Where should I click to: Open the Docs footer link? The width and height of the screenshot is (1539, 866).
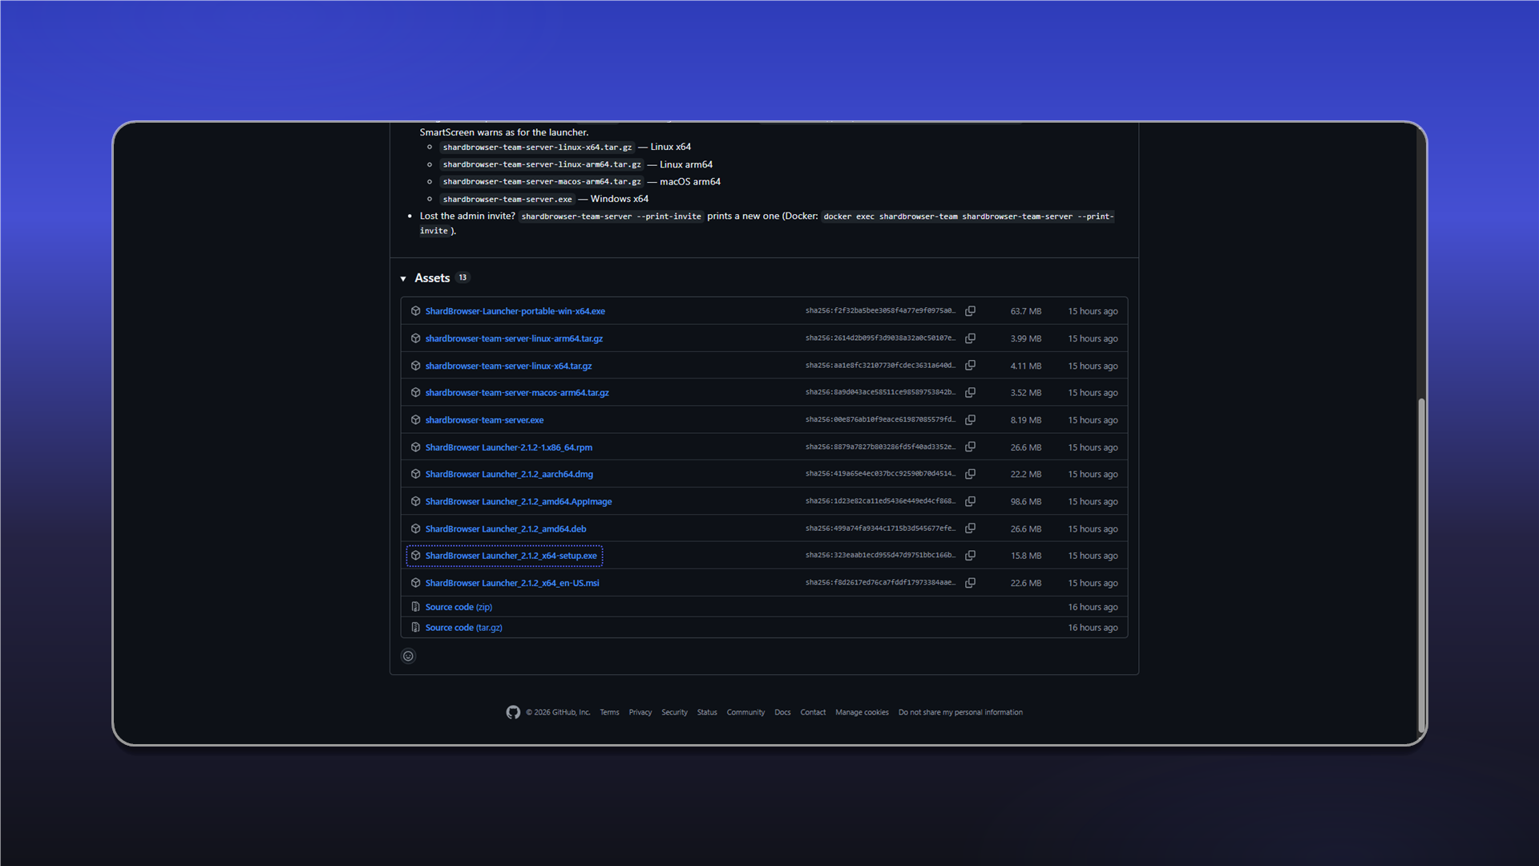tap(782, 712)
